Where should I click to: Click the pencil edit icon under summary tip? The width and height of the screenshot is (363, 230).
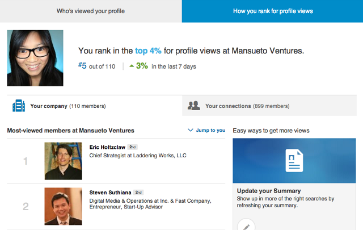point(246,226)
